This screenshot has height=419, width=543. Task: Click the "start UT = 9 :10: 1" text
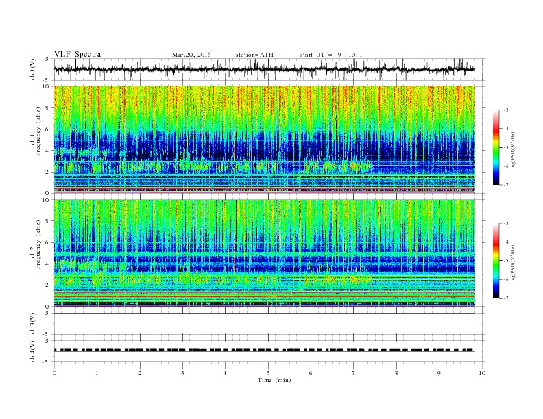pos(331,55)
